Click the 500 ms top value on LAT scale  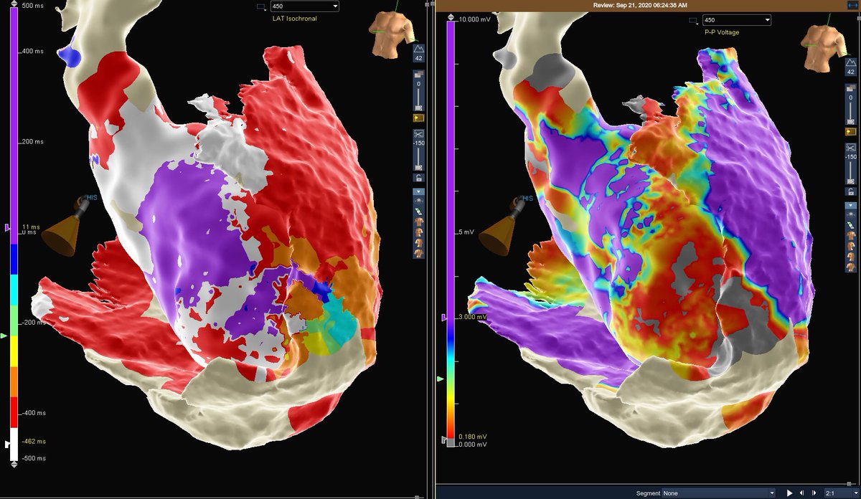(x=33, y=6)
